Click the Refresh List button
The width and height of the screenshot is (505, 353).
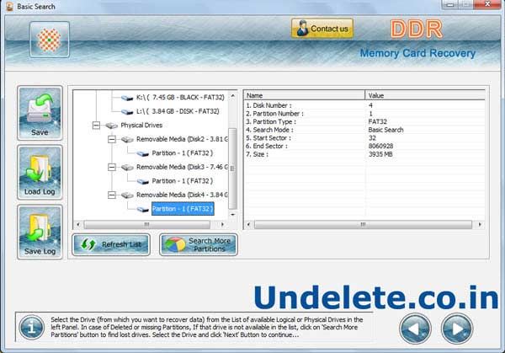point(111,244)
